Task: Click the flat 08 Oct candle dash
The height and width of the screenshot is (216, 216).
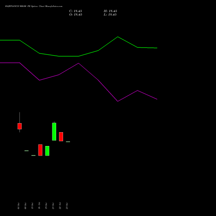Action: (26, 151)
